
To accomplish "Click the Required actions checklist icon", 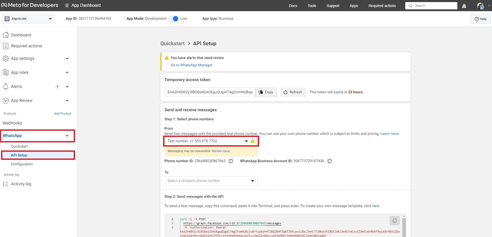I will coord(6,46).
